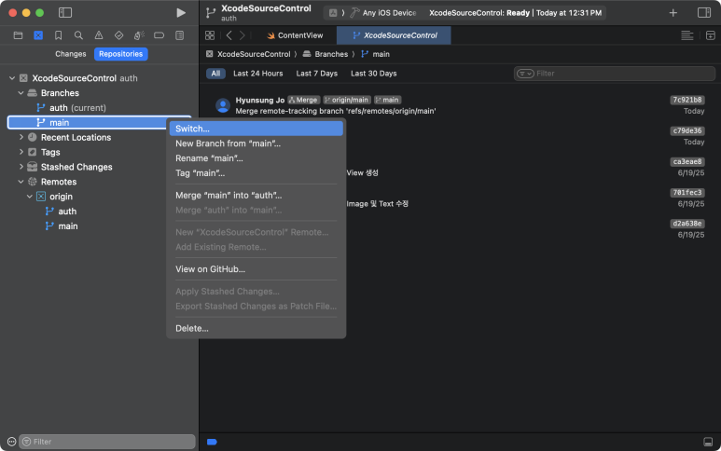Open the editor options lines icon
The height and width of the screenshot is (451, 721).
[x=687, y=35]
